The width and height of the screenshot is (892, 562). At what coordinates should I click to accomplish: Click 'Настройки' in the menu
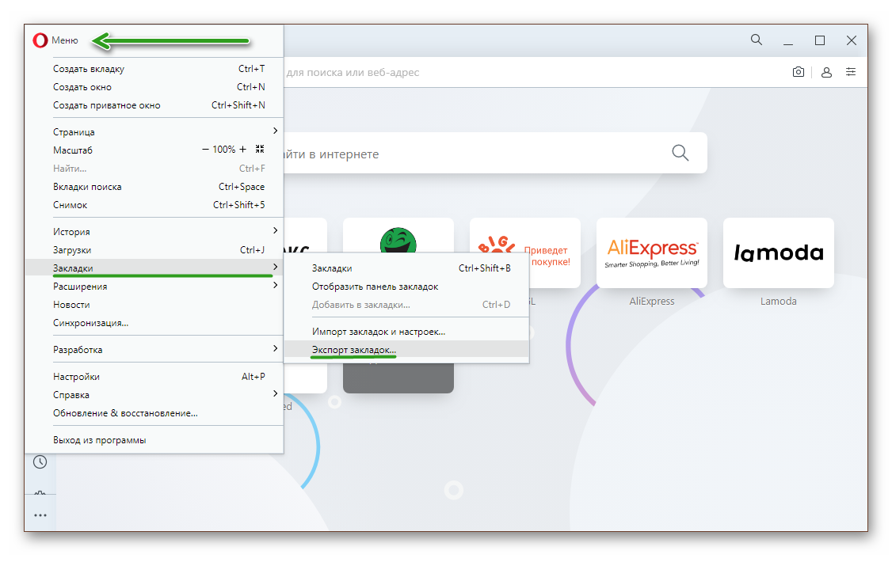[x=76, y=377]
